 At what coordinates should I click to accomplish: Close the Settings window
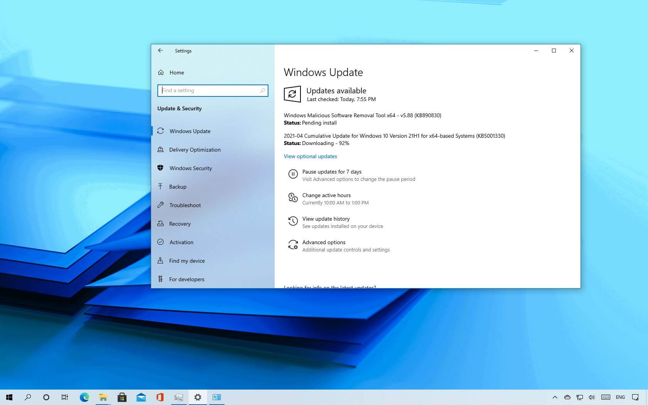coord(572,51)
